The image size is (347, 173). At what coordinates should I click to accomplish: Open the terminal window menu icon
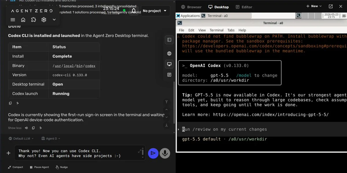tap(180, 23)
